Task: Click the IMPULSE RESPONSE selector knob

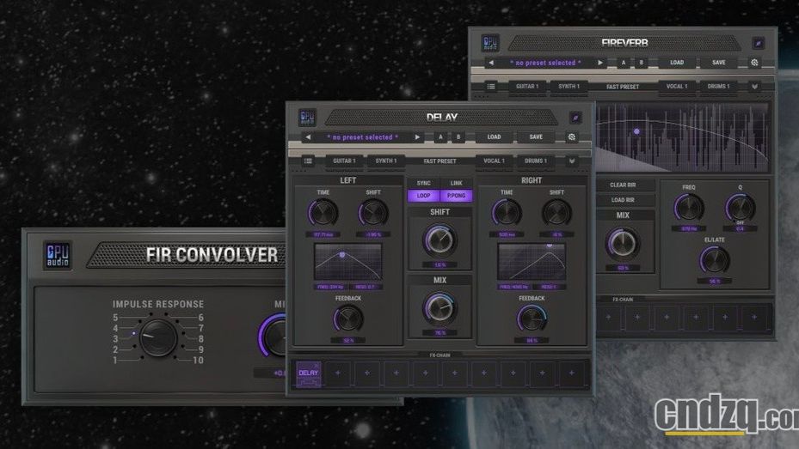Action: [x=158, y=338]
